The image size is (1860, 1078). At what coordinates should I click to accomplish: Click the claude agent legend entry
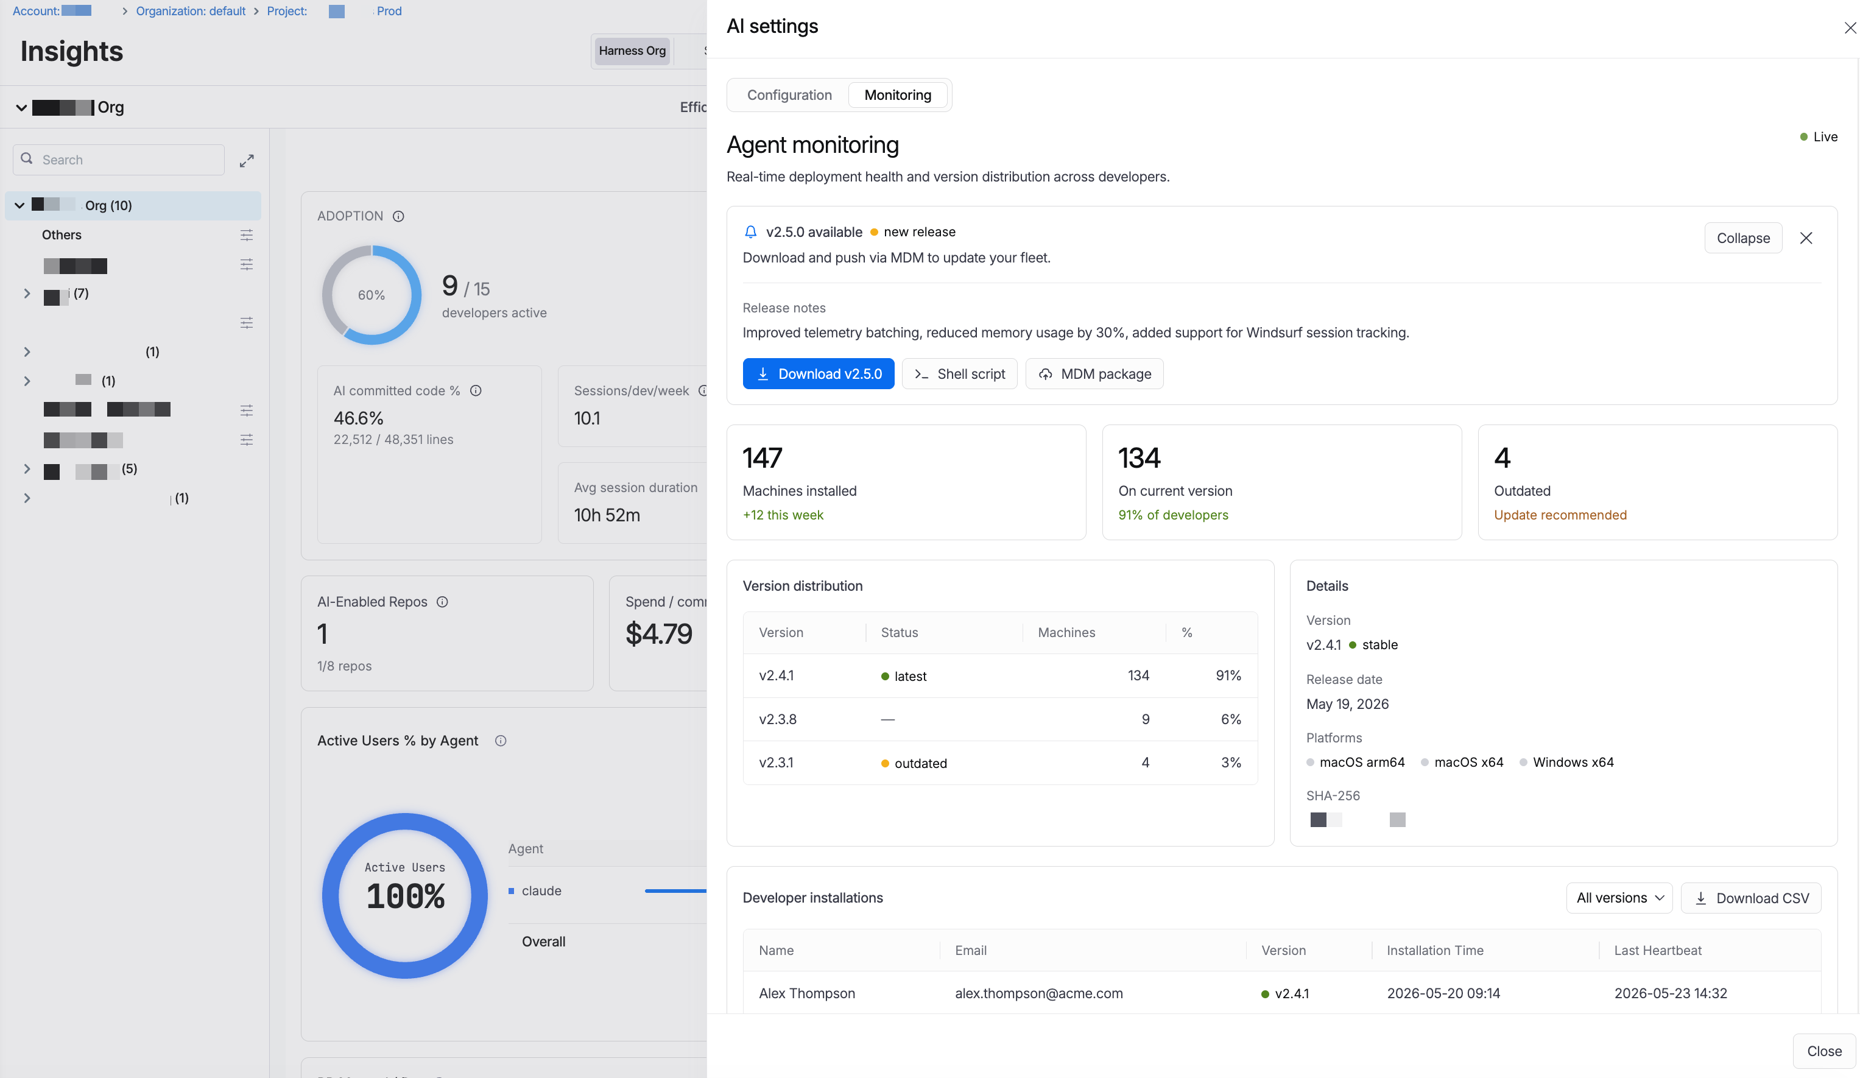click(x=535, y=891)
